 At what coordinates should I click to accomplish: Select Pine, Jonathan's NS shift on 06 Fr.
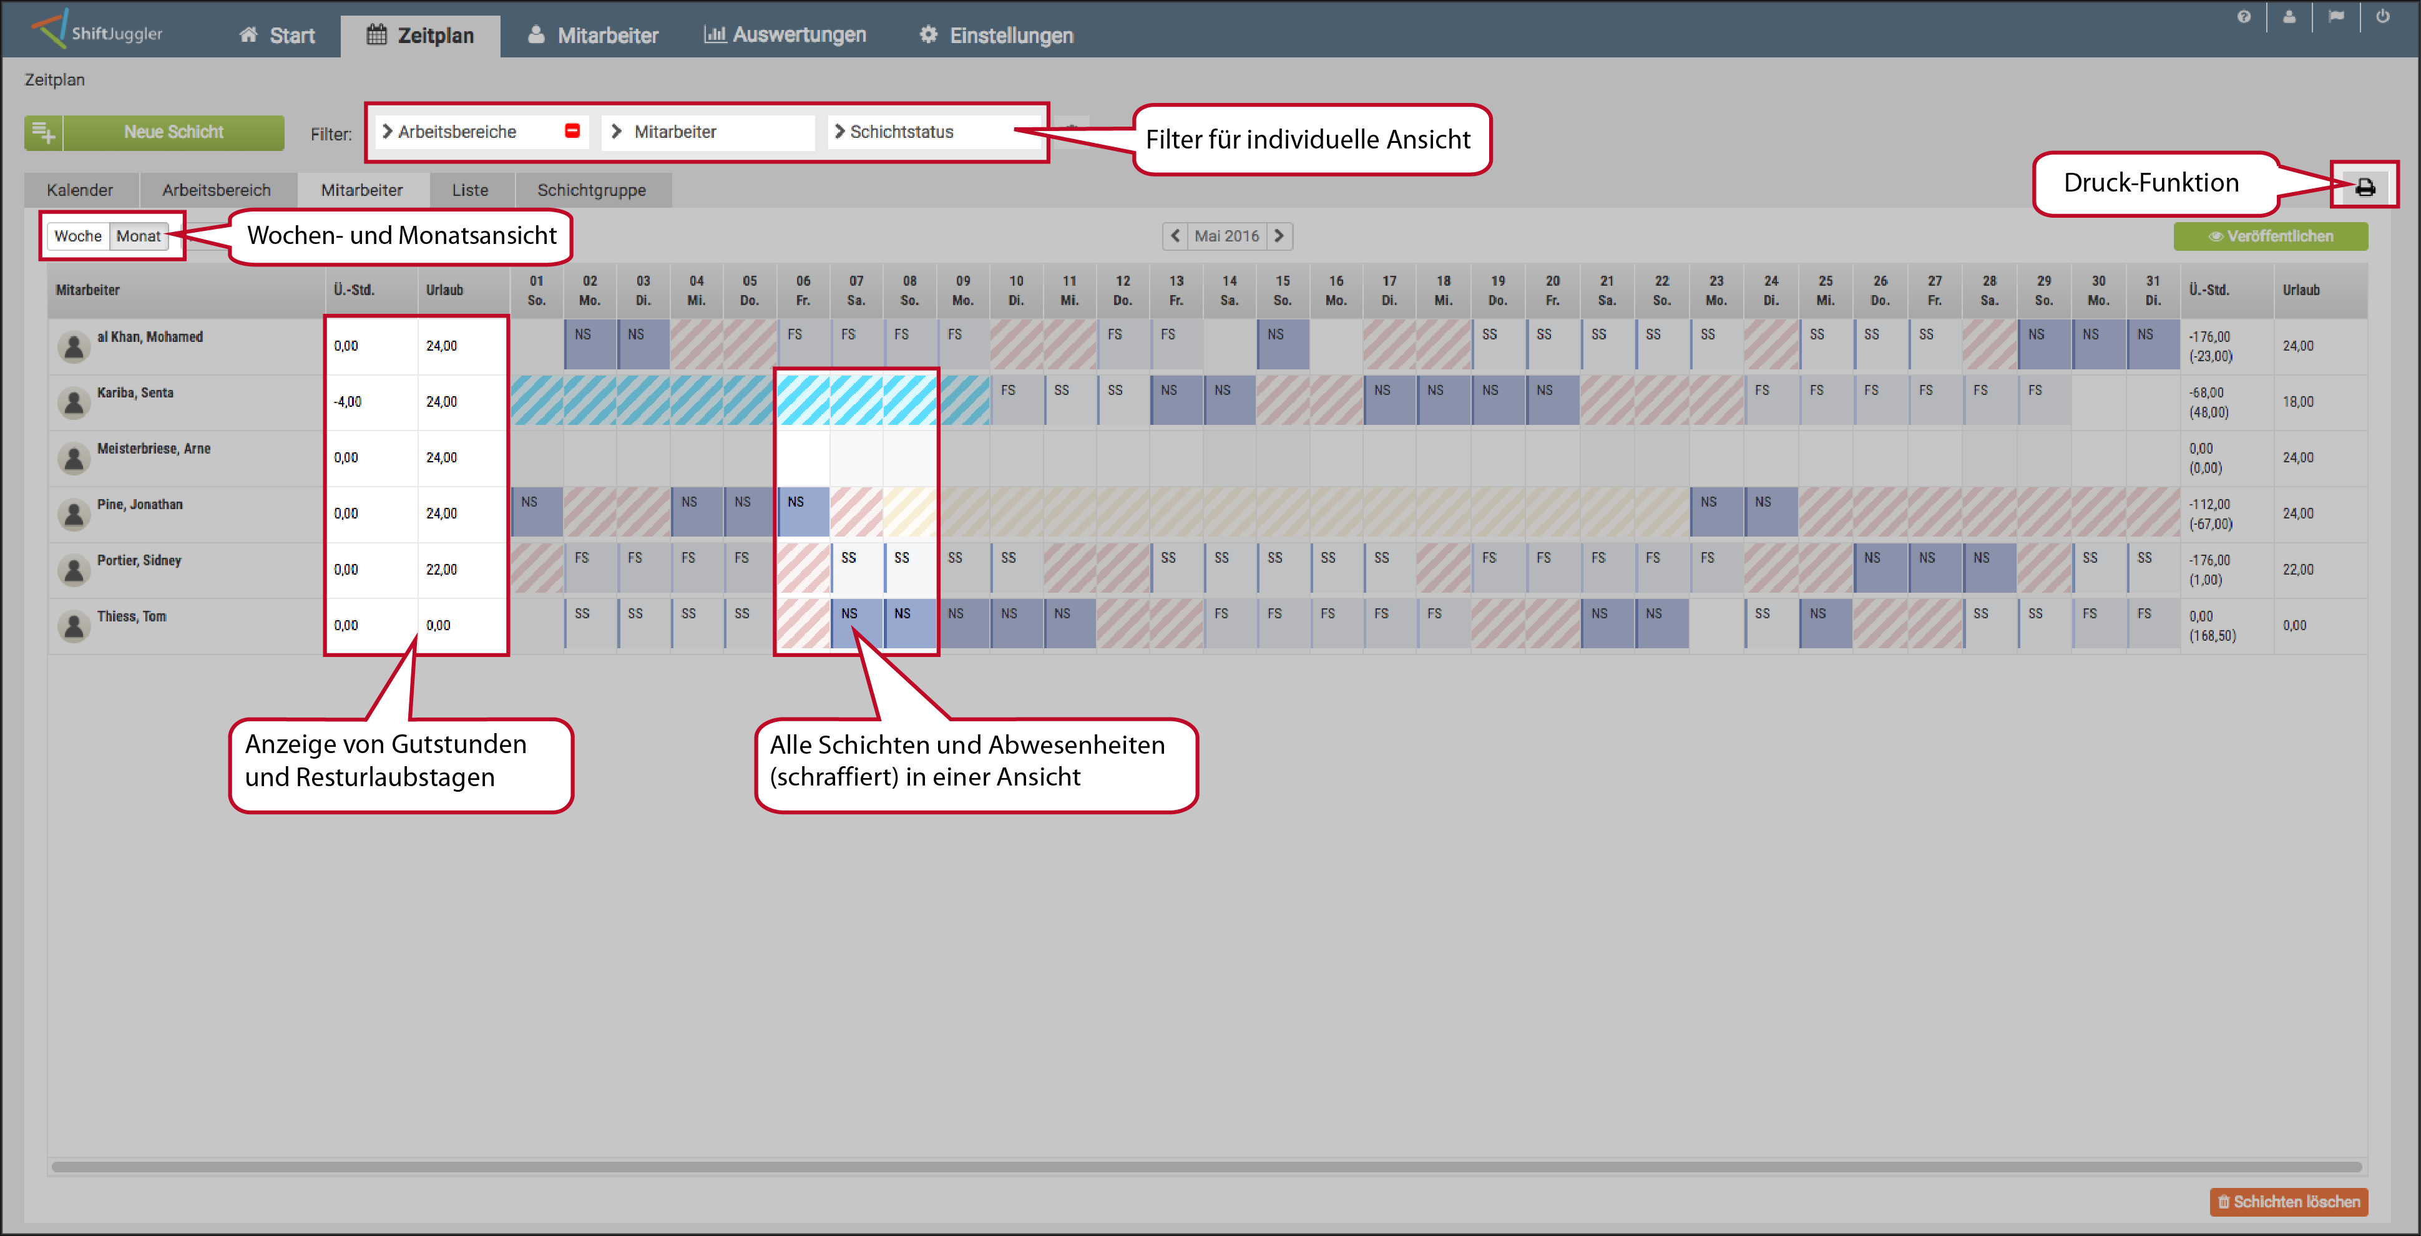click(803, 512)
